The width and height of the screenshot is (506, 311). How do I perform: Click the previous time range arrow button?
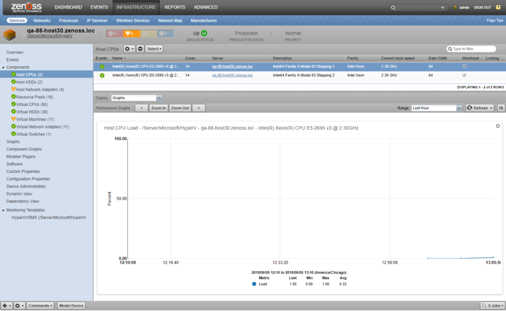tap(141, 108)
